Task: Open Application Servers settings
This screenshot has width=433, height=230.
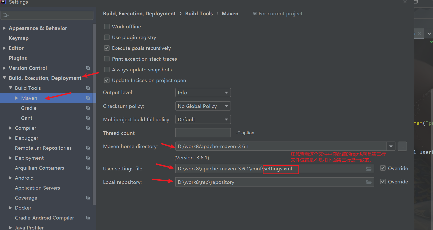Action: click(x=37, y=188)
